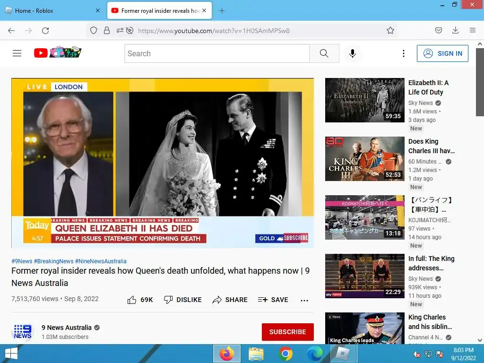Click the browser forward arrow
484x363 pixels.
(28, 31)
